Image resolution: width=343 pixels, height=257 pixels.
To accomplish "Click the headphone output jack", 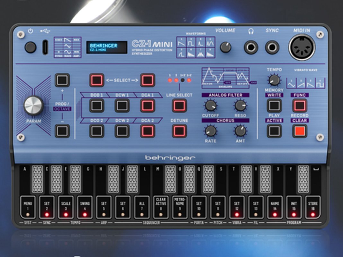I will tap(251, 47).
